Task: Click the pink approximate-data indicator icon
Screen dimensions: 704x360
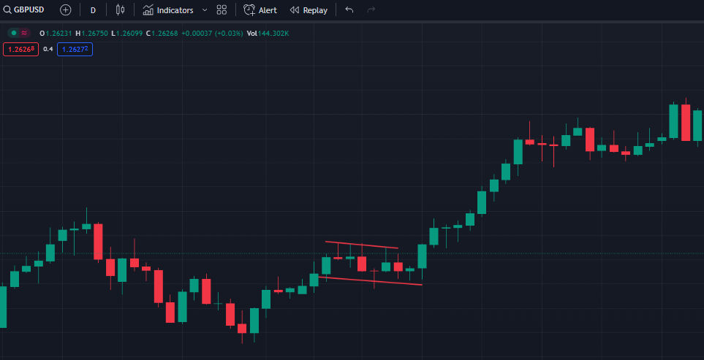Action: (24, 33)
